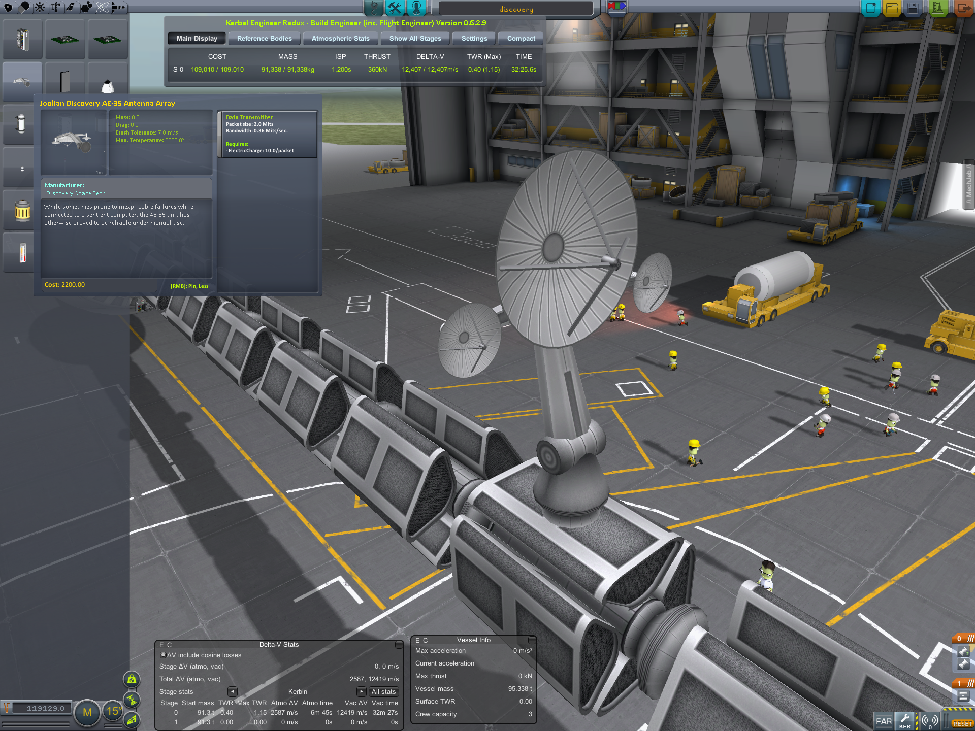Toggle Show All Stages

point(415,39)
